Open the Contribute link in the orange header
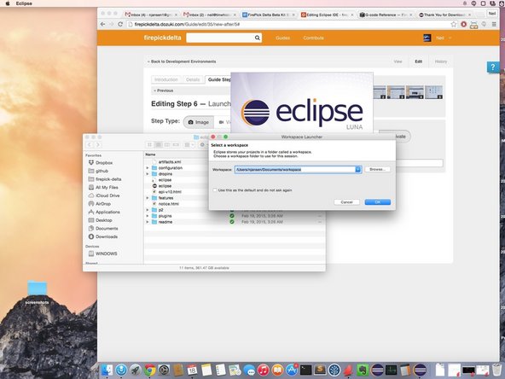 (313, 38)
